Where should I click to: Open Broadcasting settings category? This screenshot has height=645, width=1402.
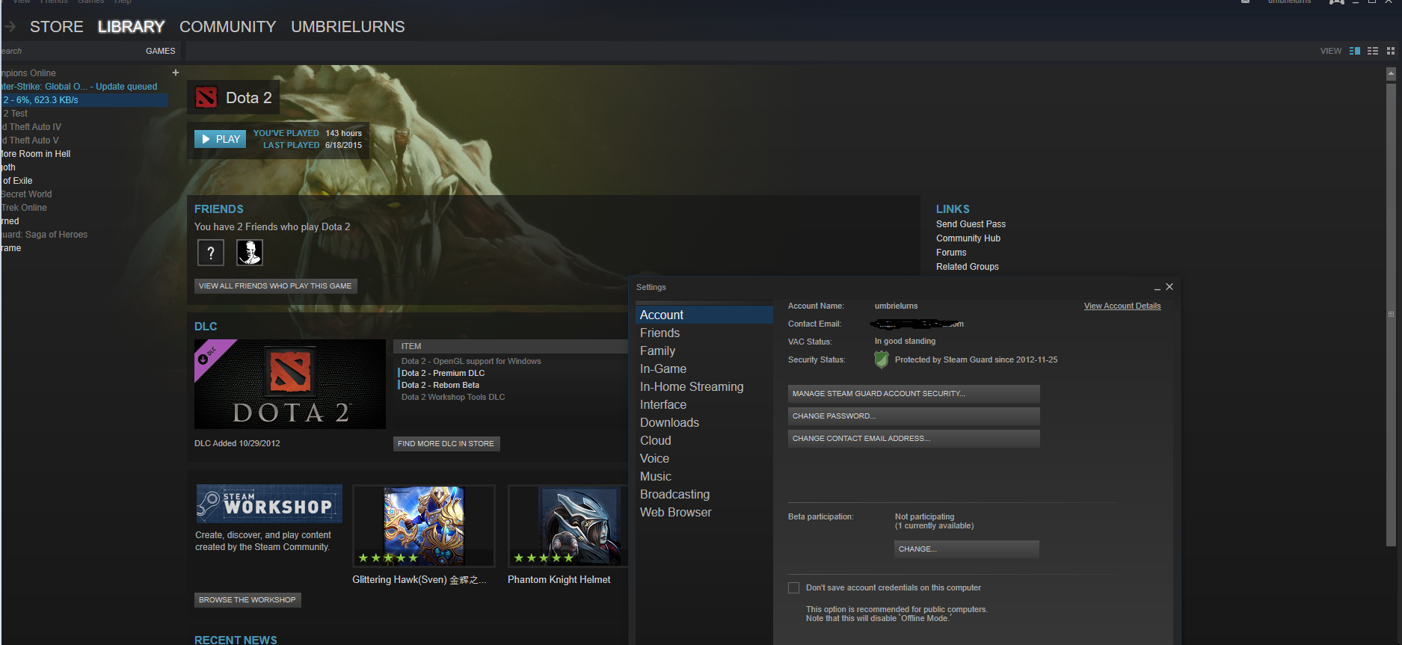[704, 494]
